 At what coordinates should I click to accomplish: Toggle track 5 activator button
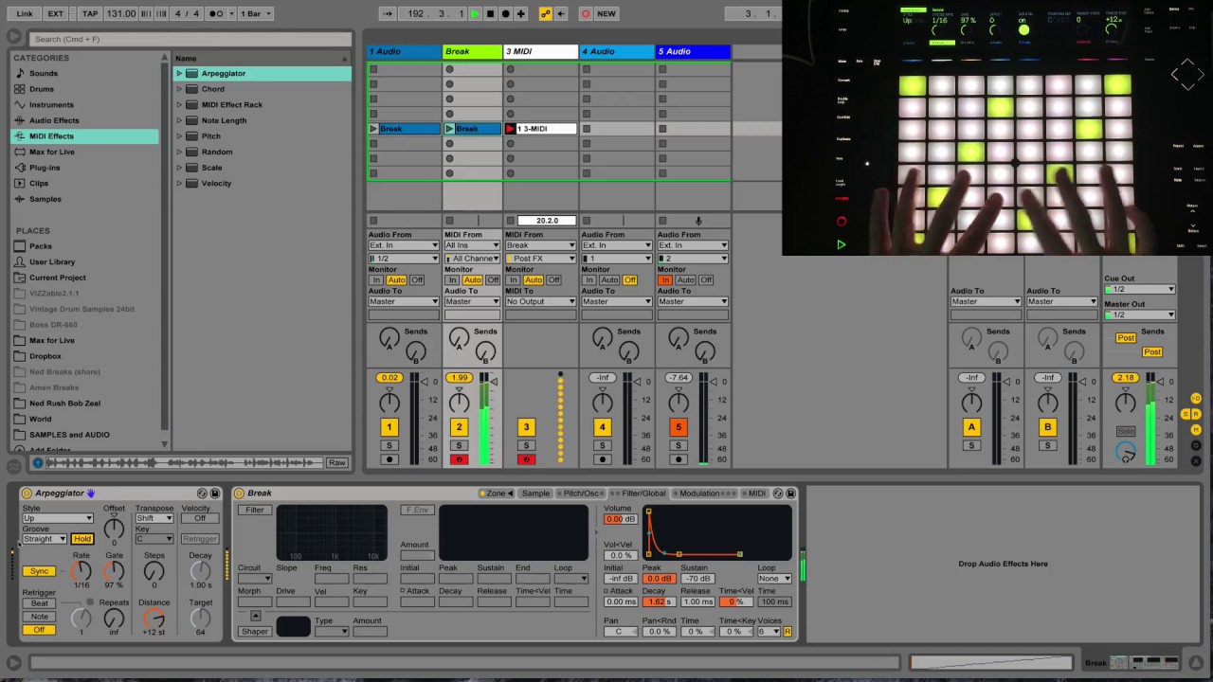(678, 427)
